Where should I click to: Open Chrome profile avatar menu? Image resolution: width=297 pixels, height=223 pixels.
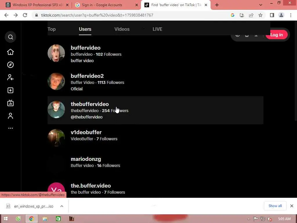coord(281,15)
